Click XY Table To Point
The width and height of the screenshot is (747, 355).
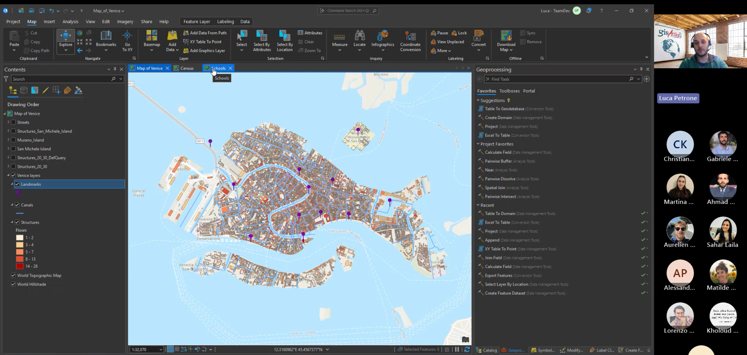tap(202, 42)
